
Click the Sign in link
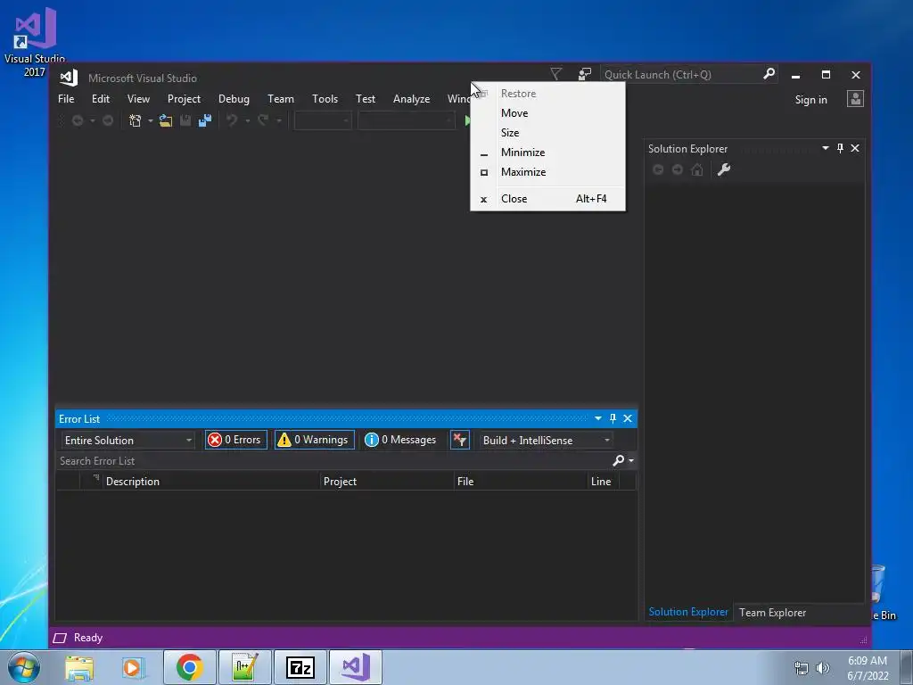point(811,100)
